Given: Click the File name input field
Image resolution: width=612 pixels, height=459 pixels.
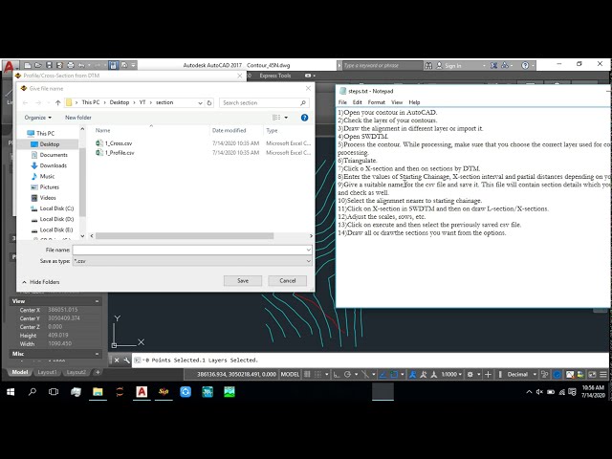Looking at the screenshot, I should pyautogui.click(x=191, y=250).
